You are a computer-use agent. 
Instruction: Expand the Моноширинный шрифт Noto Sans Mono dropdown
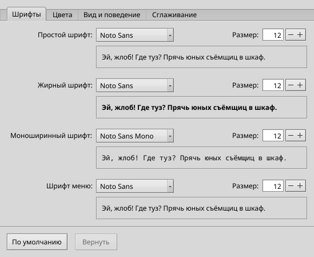tap(135, 136)
